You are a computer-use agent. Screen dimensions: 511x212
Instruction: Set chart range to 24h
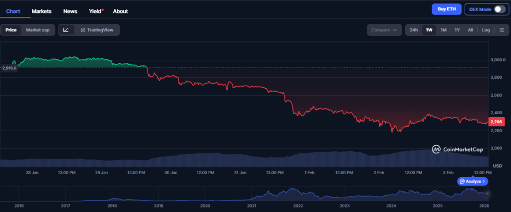[x=414, y=30]
